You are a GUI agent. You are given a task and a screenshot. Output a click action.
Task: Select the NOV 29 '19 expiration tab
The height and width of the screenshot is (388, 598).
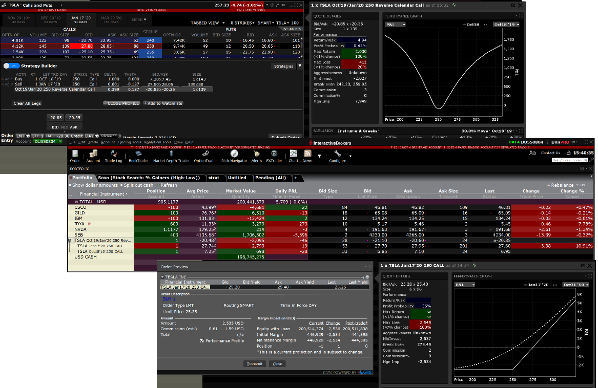(18, 19)
